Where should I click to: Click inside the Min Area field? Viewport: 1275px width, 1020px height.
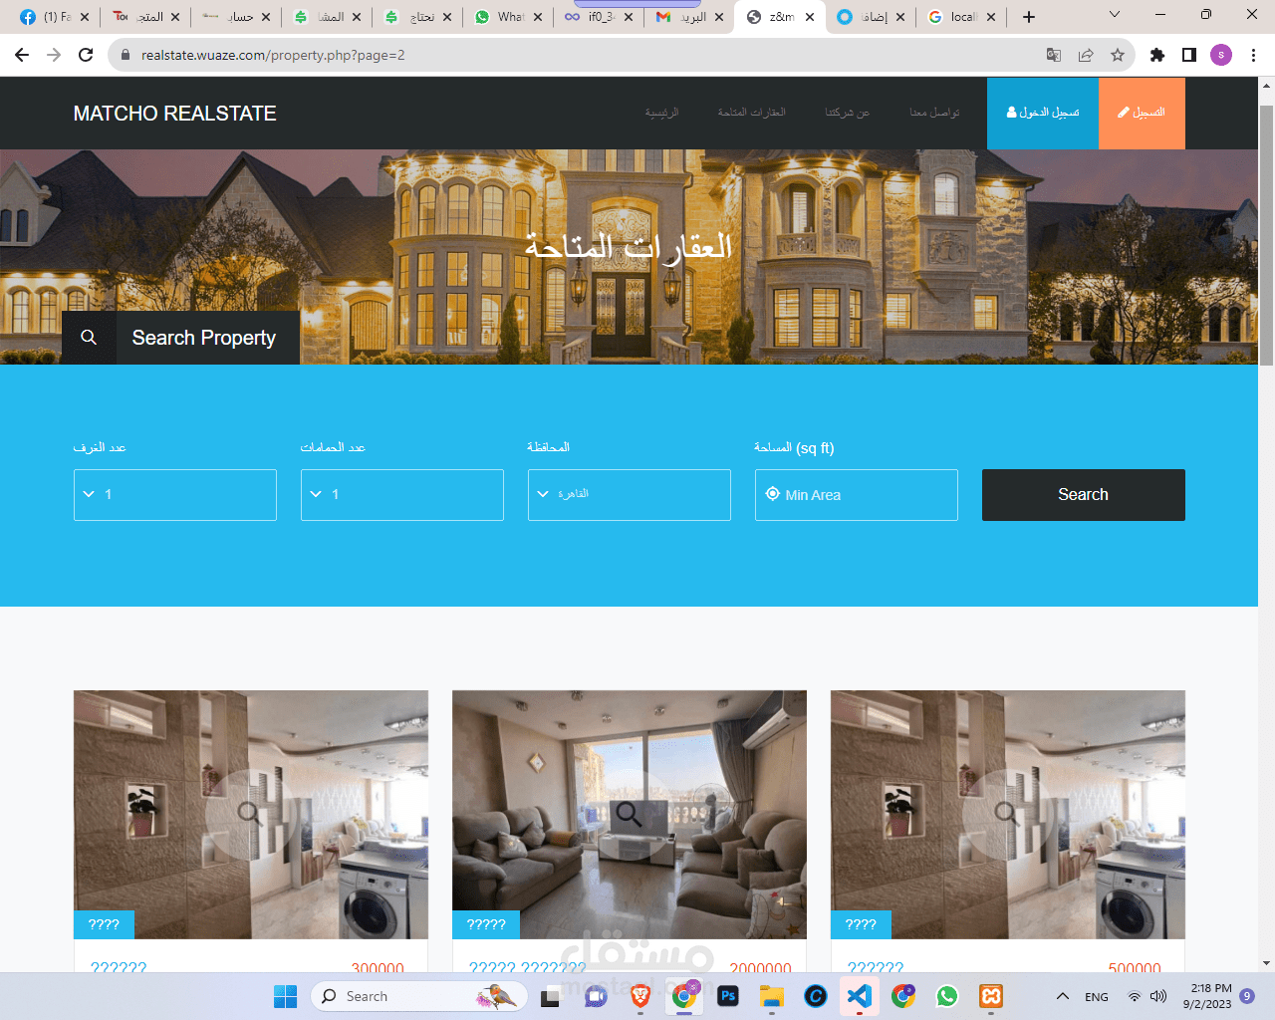tap(857, 494)
